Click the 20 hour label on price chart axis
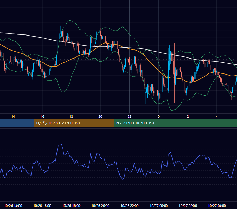Screen dimensions: 237x209 click(x=100, y=117)
